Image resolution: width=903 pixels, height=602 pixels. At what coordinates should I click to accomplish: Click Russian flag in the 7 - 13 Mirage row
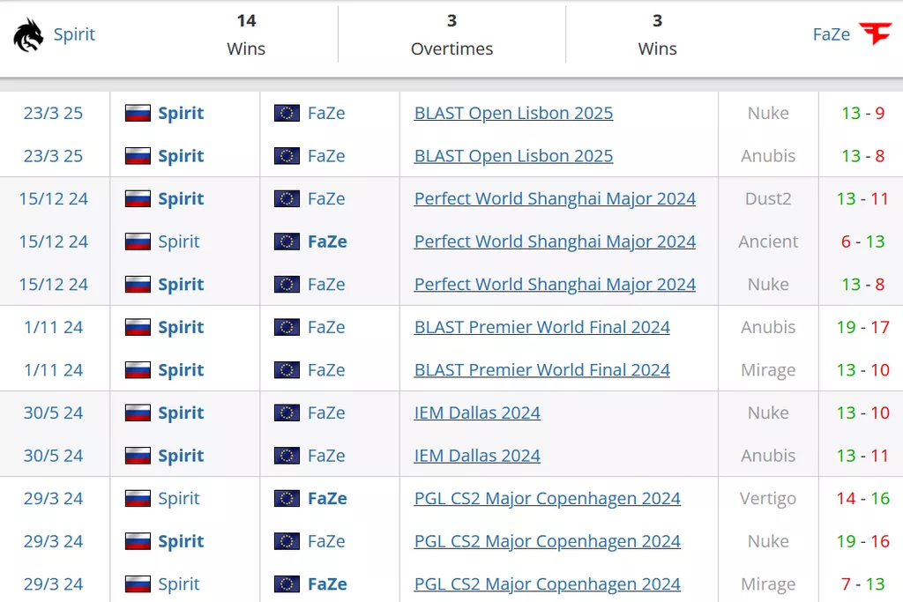click(x=138, y=584)
